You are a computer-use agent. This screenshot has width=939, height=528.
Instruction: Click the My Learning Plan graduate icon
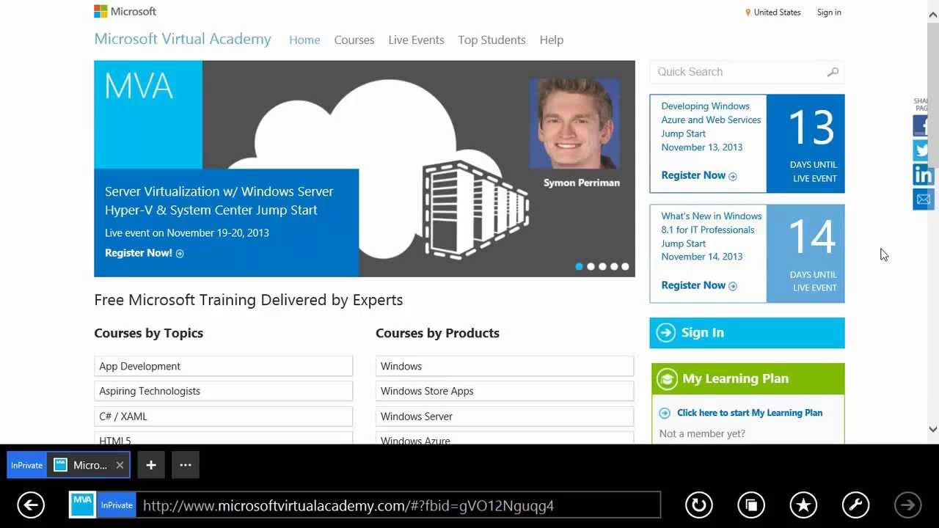[x=667, y=379]
